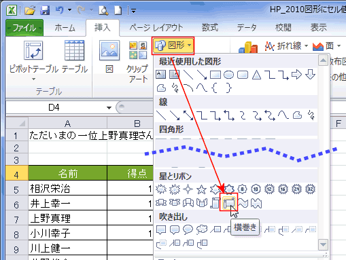Screen dimensions: 346x260
Task: Switch to the 数式 tab
Action: [x=210, y=28]
